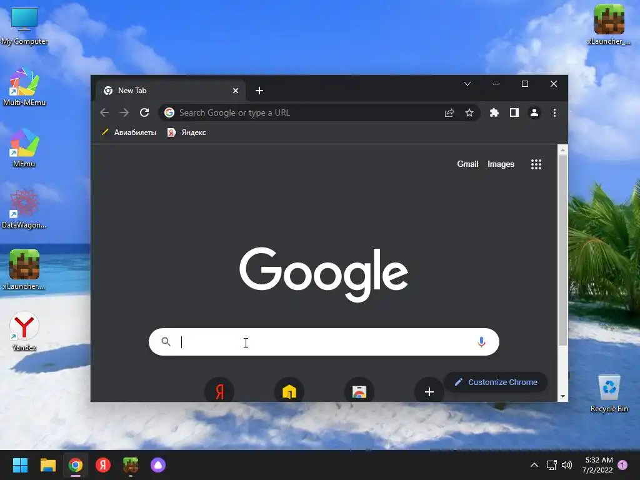Select the top-right xLauncher desktop icon

pyautogui.click(x=609, y=24)
